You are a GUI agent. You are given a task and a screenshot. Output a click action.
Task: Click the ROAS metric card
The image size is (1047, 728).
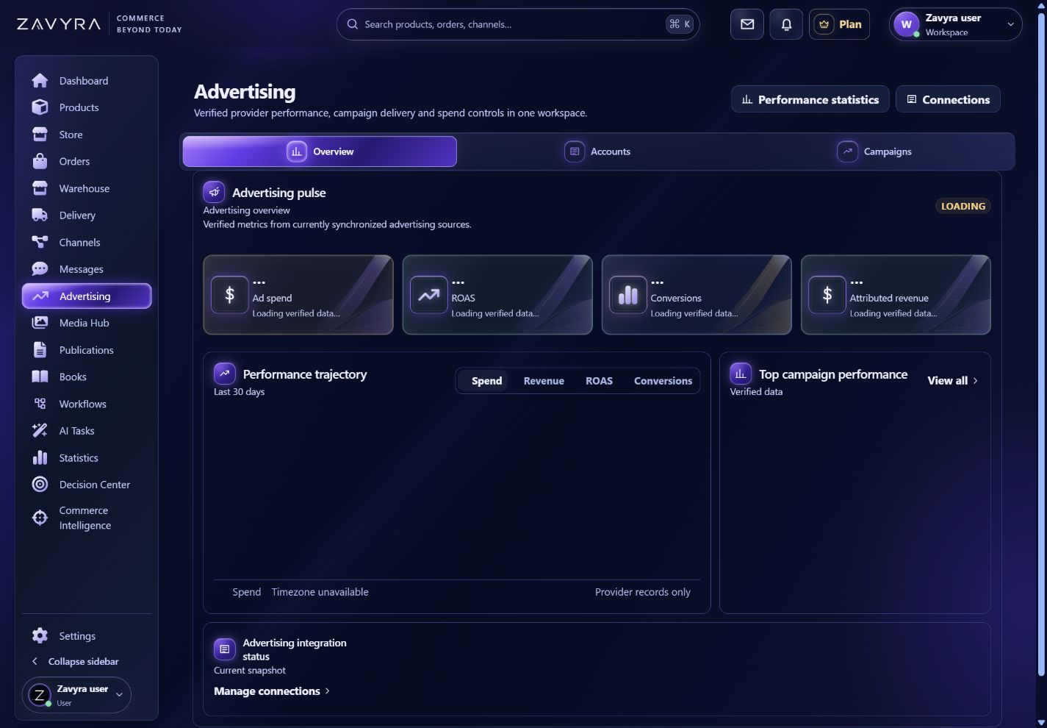tap(497, 295)
